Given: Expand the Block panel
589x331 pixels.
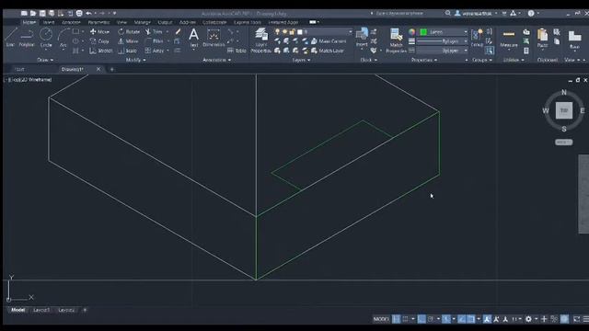Looking at the screenshot, I should [368, 60].
